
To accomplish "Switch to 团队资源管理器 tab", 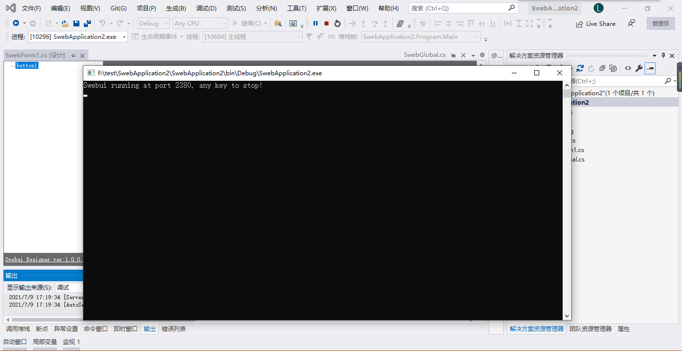I will [x=591, y=329].
